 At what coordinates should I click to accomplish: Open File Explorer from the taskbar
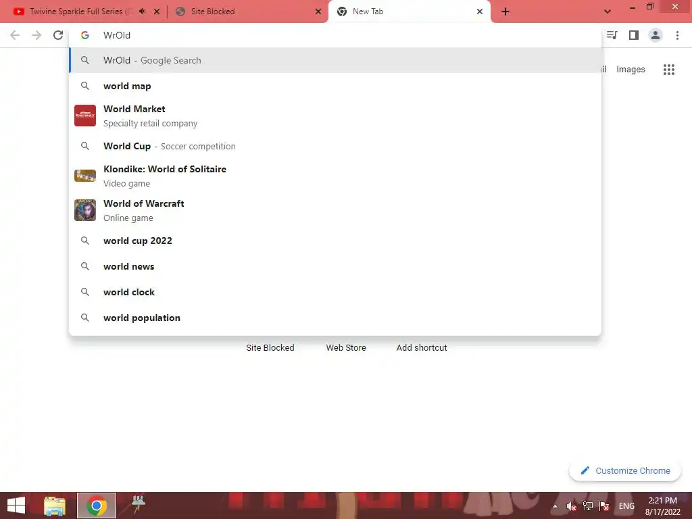[55, 505]
